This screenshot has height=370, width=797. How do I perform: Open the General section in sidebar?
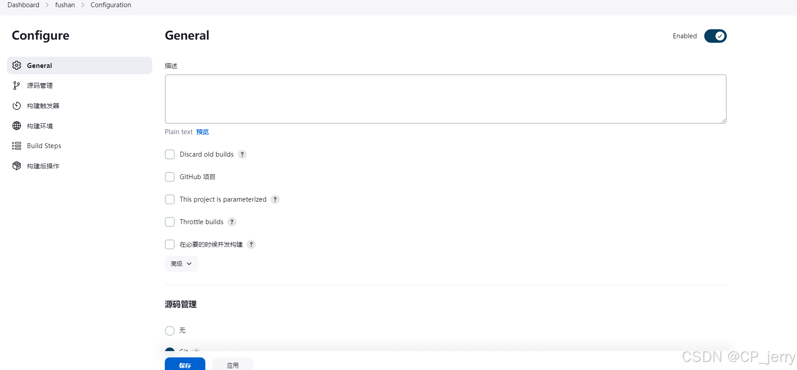[x=79, y=65]
